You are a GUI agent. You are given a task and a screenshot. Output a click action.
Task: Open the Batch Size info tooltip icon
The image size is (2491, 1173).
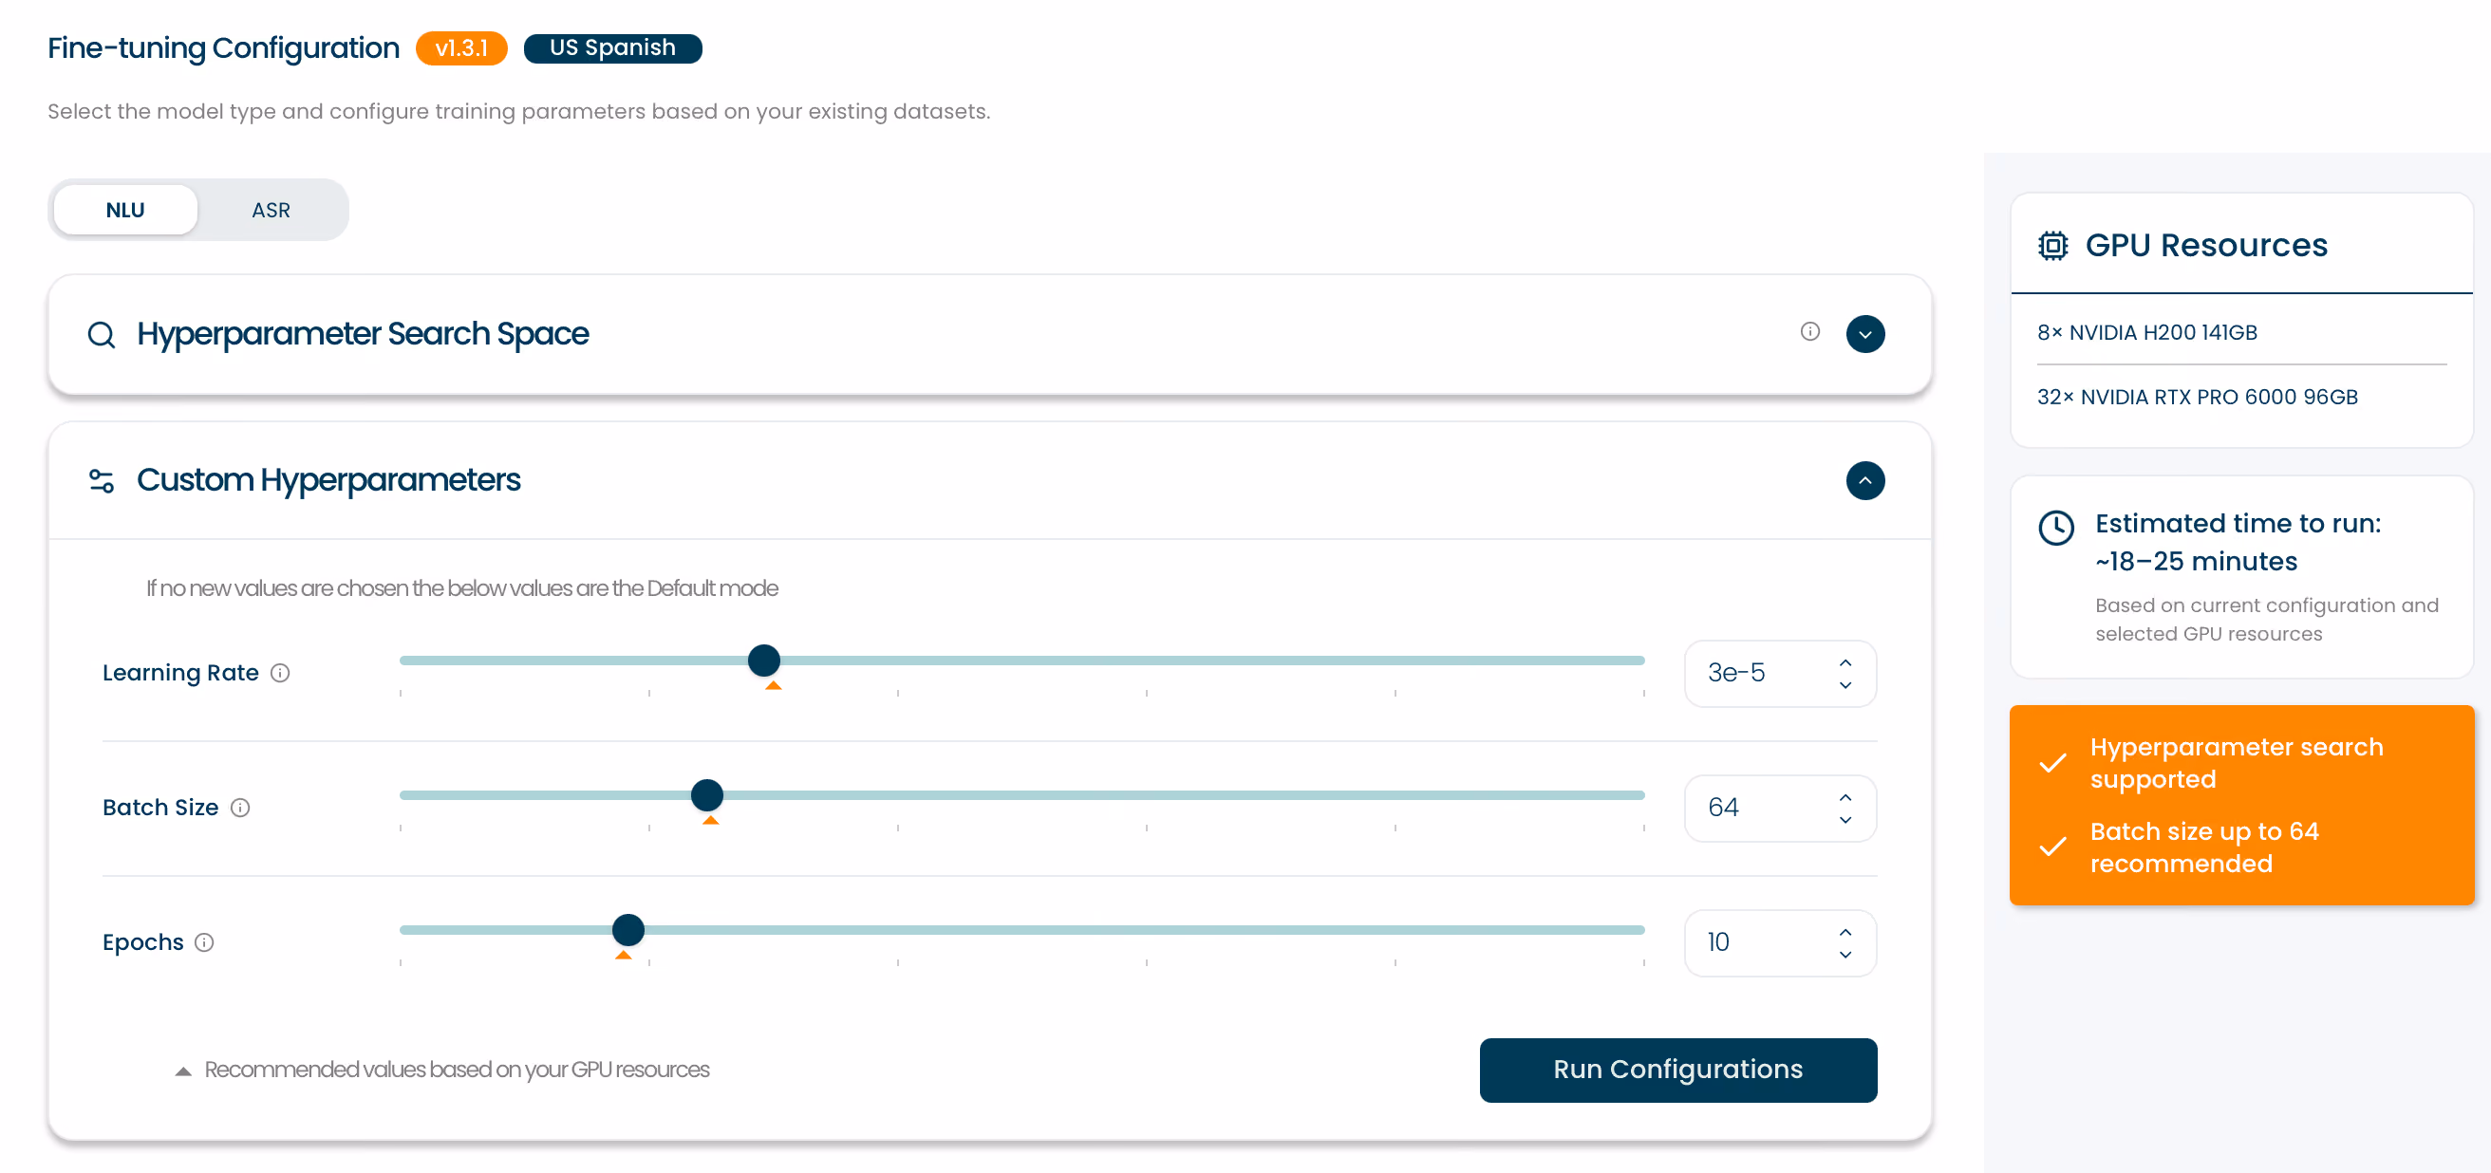tap(240, 807)
